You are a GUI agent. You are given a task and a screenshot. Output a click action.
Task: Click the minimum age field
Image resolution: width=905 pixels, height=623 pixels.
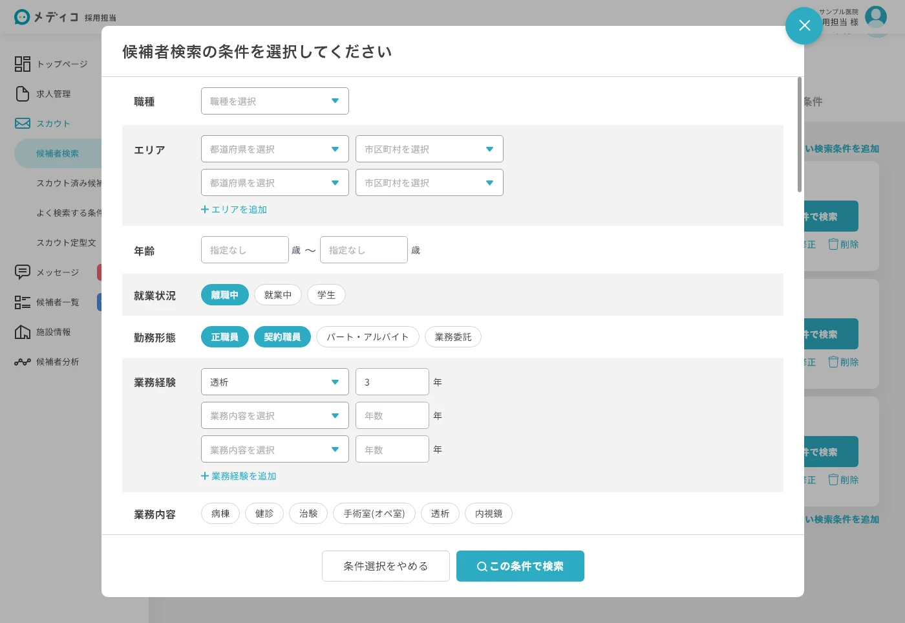pos(245,250)
